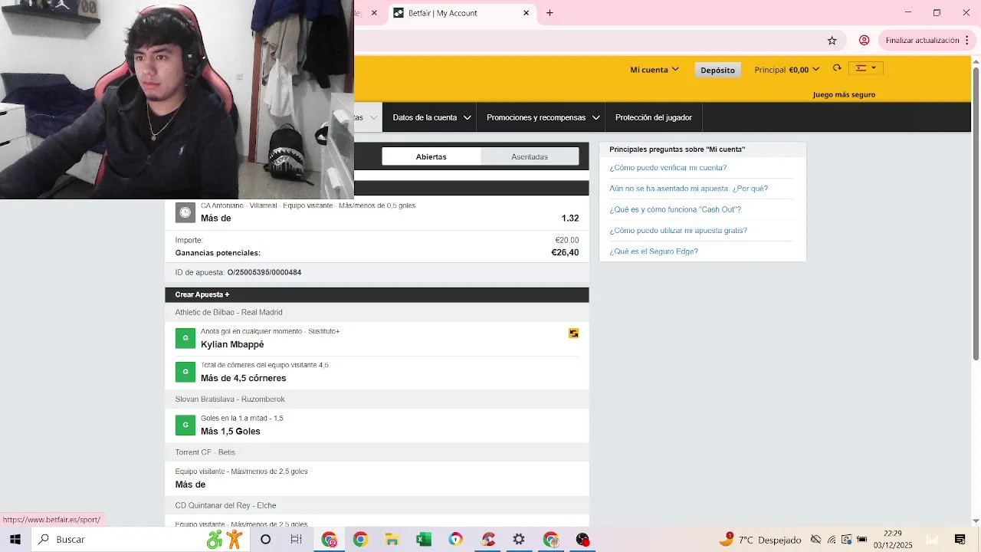981x552 pixels.
Task: Open the first Chrome icon with a badge in the taskbar
Action: click(329, 540)
